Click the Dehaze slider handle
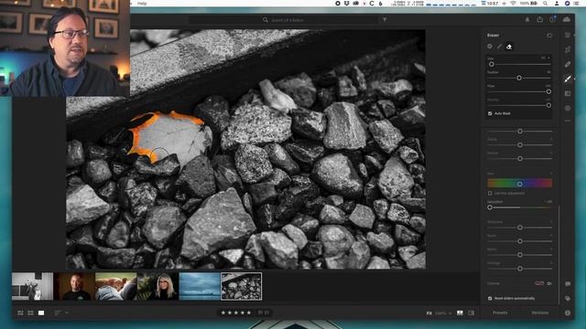The height and width of the screenshot is (329, 586). click(520, 158)
